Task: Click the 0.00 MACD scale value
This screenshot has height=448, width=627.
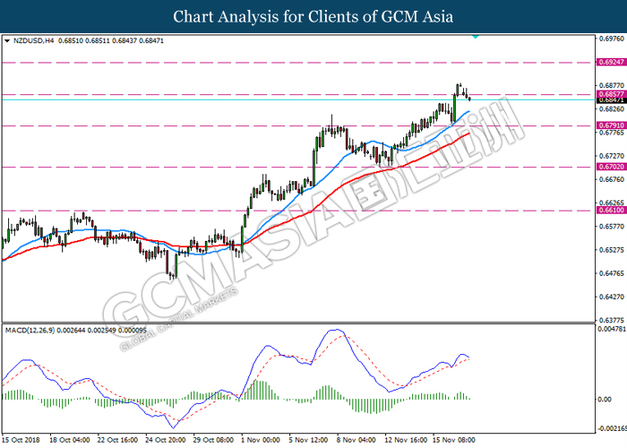Action: pos(605,400)
